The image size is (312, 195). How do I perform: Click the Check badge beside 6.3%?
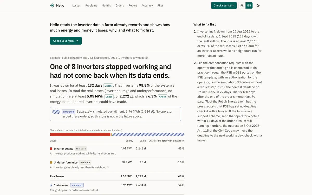(162, 97)
